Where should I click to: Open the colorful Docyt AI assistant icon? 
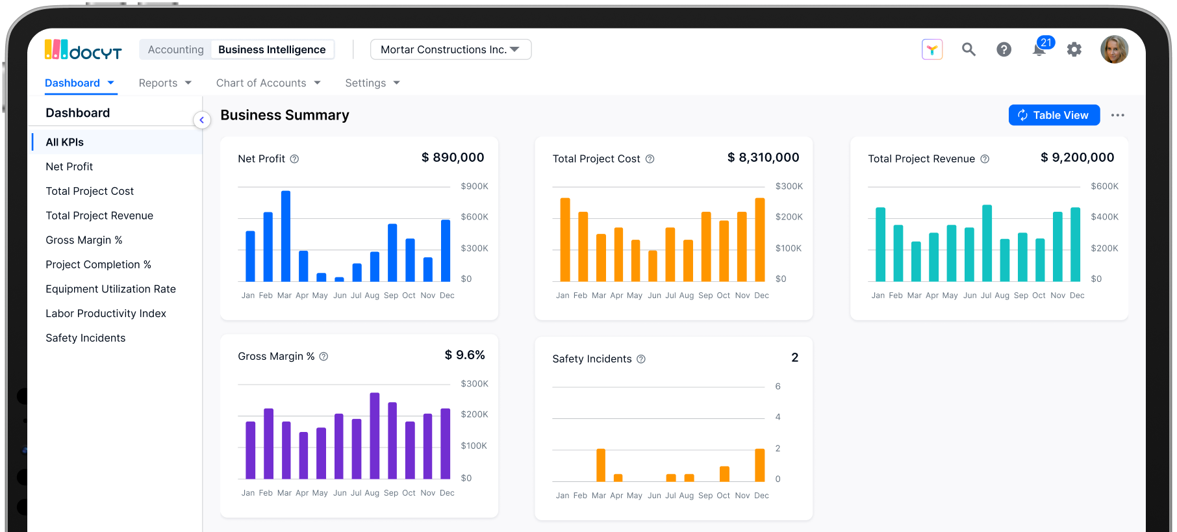pyautogui.click(x=932, y=49)
